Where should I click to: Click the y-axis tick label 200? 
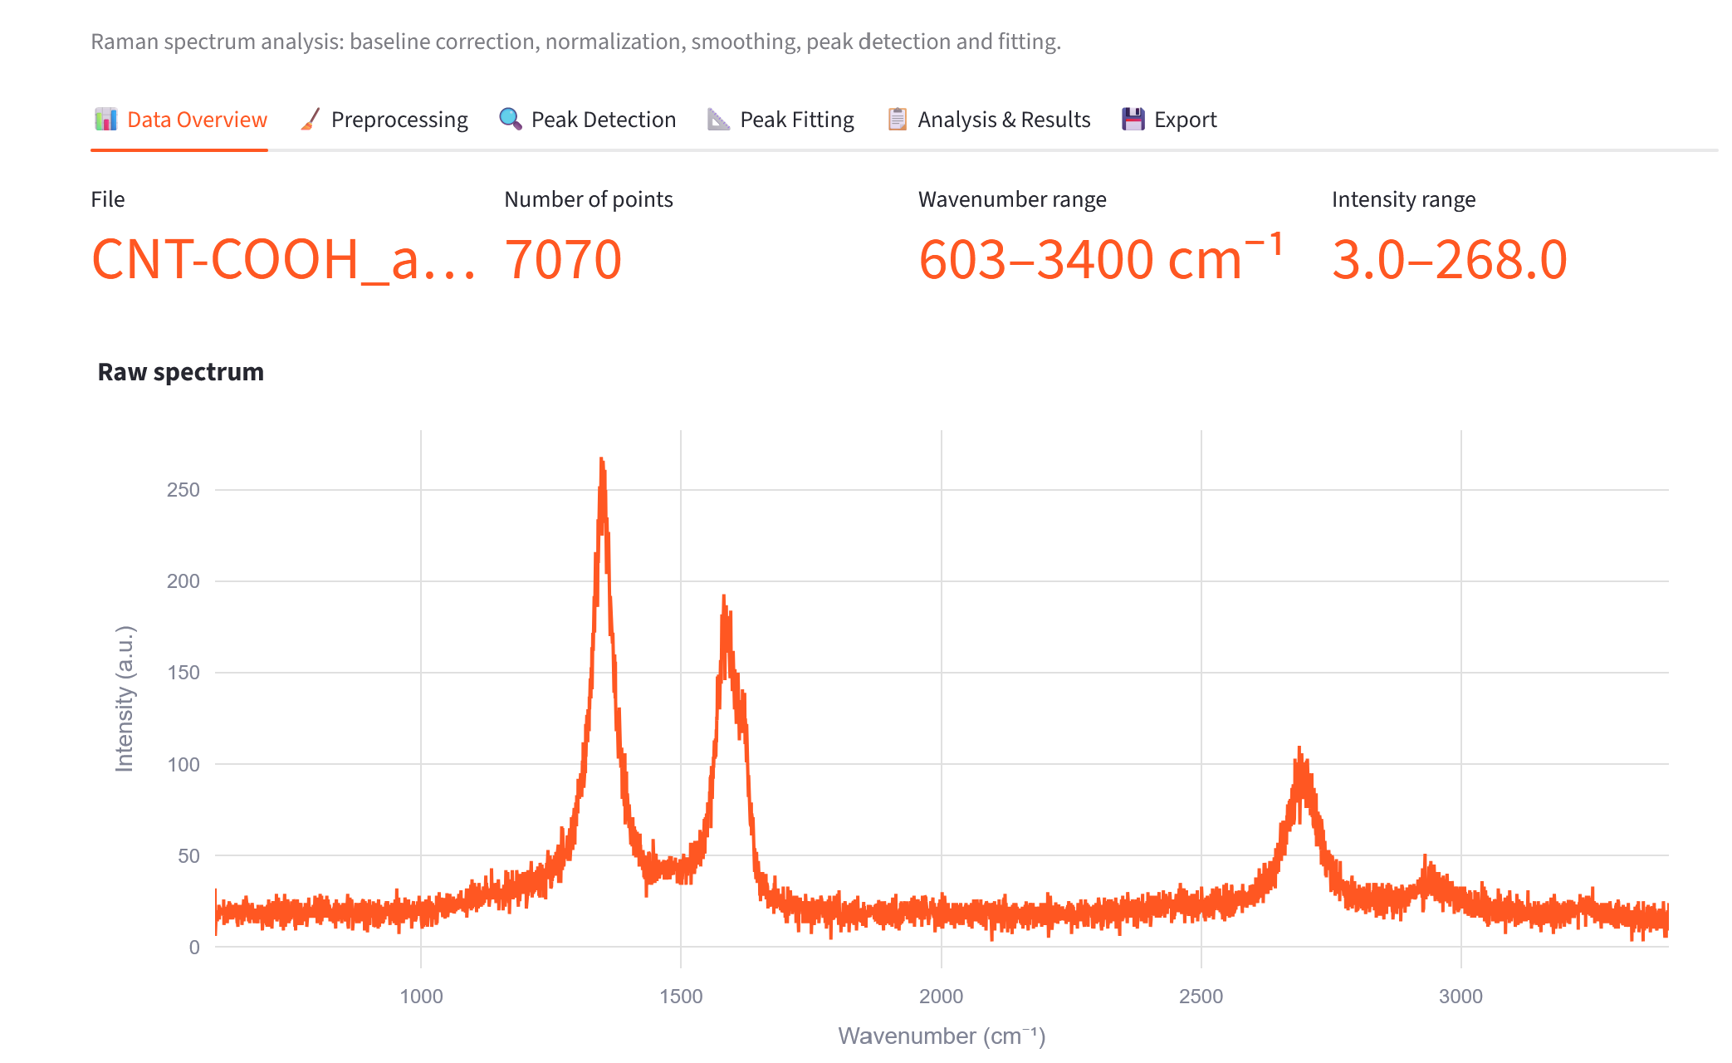(183, 581)
